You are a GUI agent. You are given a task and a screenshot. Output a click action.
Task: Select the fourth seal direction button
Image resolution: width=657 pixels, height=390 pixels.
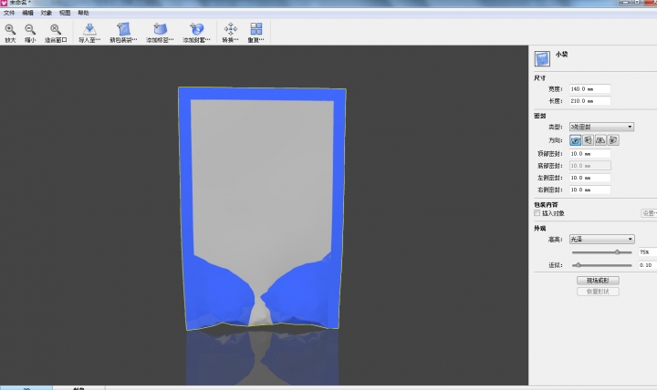click(613, 140)
